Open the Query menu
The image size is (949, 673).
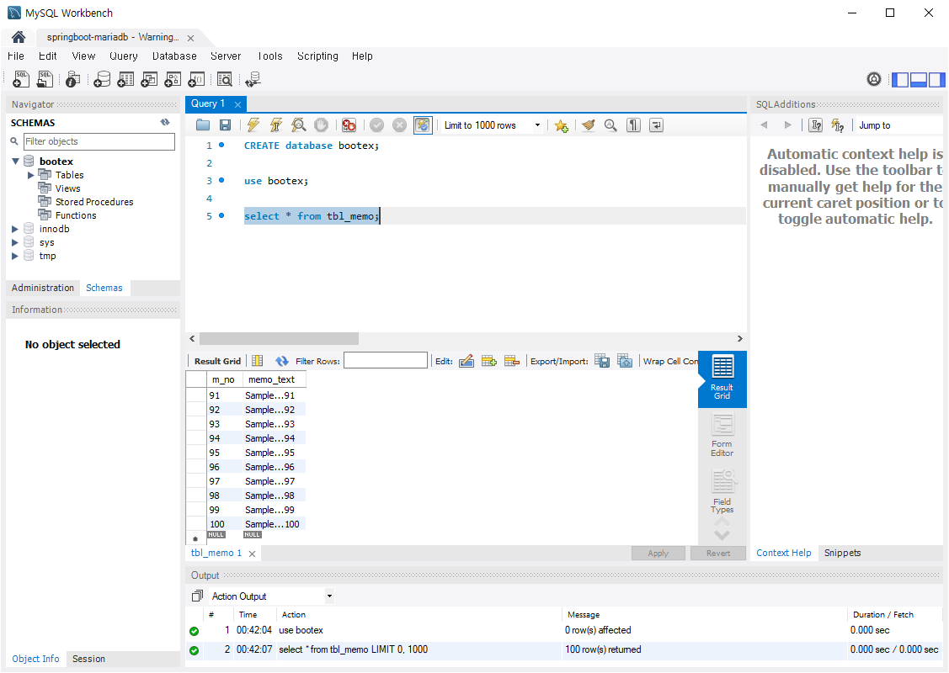click(124, 56)
